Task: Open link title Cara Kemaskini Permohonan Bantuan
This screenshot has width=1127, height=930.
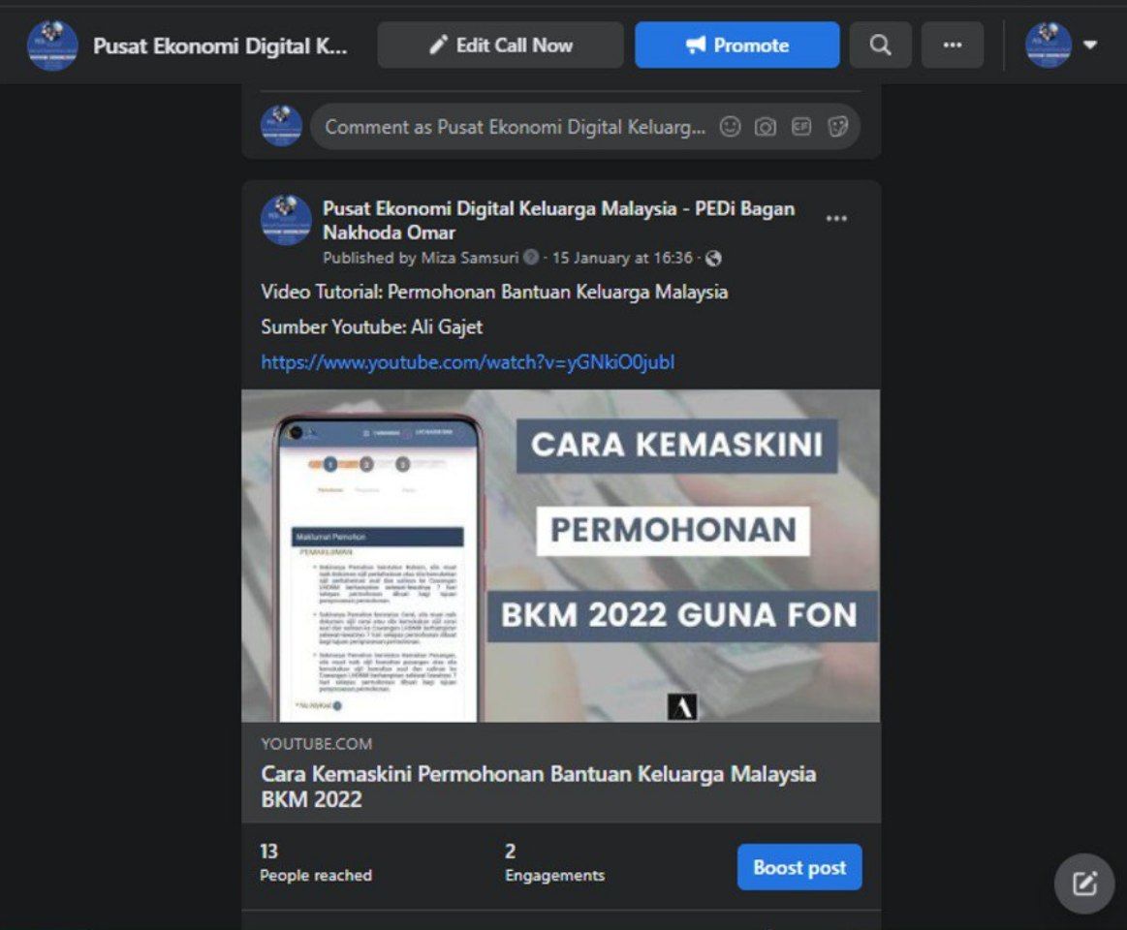Action: (x=539, y=787)
